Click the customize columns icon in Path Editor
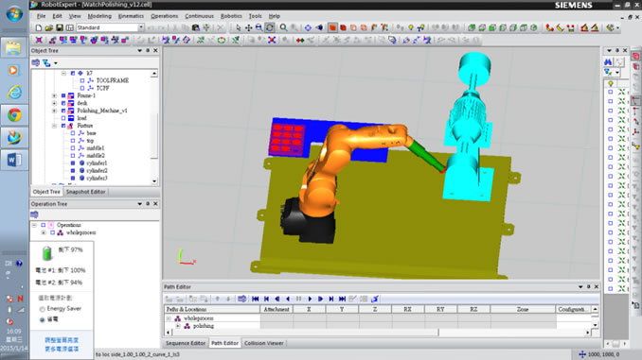The width and height of the screenshot is (642, 360). click(x=242, y=300)
